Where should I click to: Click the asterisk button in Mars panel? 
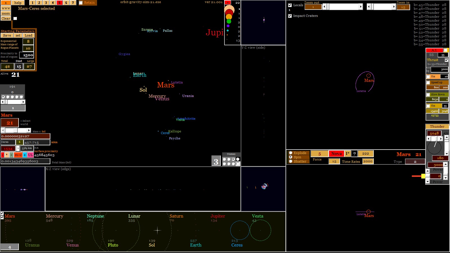[7, 155]
